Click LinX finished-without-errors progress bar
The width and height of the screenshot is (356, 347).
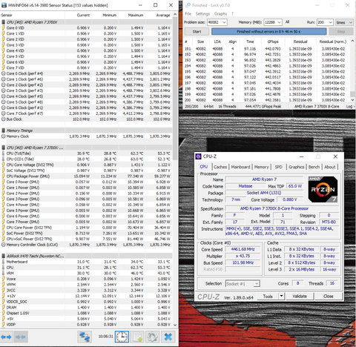tap(268, 32)
